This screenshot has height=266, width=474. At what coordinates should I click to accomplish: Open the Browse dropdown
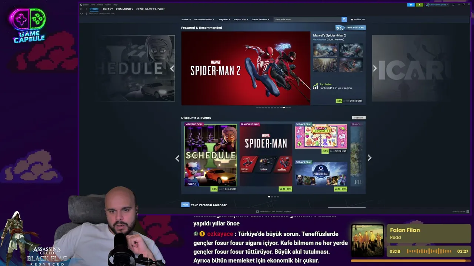(186, 20)
